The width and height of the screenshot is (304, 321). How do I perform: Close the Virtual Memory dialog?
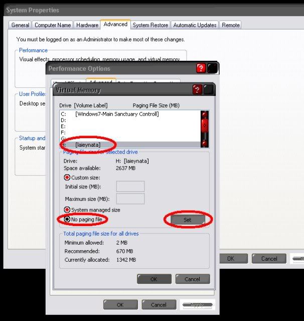[208, 90]
